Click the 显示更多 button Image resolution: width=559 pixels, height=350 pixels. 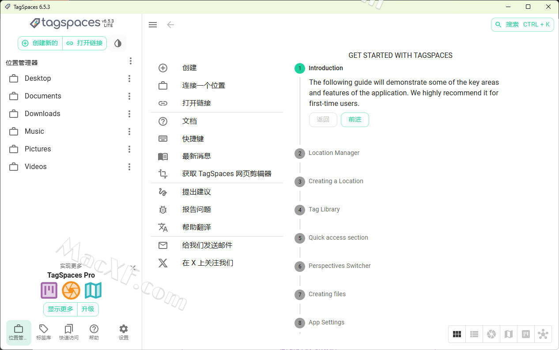pyautogui.click(x=60, y=309)
